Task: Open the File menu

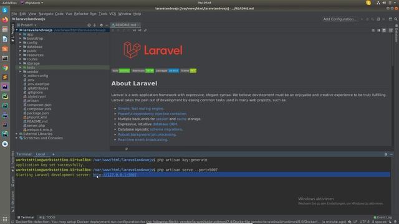Action: click(x=14, y=14)
